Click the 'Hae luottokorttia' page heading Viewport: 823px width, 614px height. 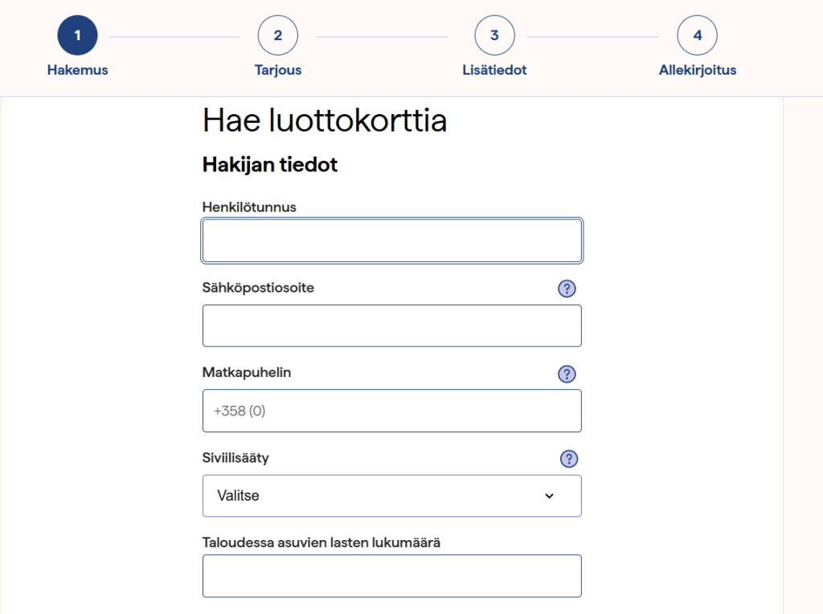pos(325,121)
